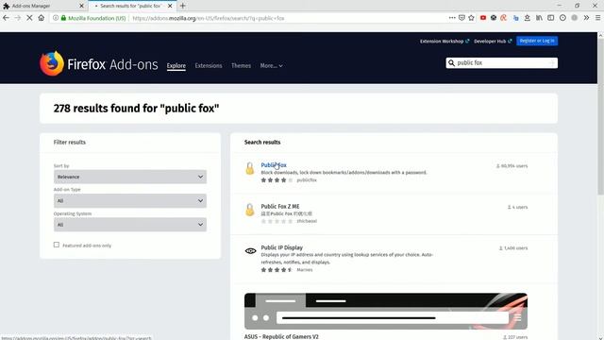Screen dimensions: 604x340
Task: Click the red R extension icon
Action: (x=503, y=18)
